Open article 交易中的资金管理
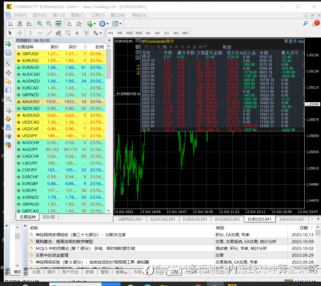This screenshot has height=286, width=321. click(x=52, y=255)
